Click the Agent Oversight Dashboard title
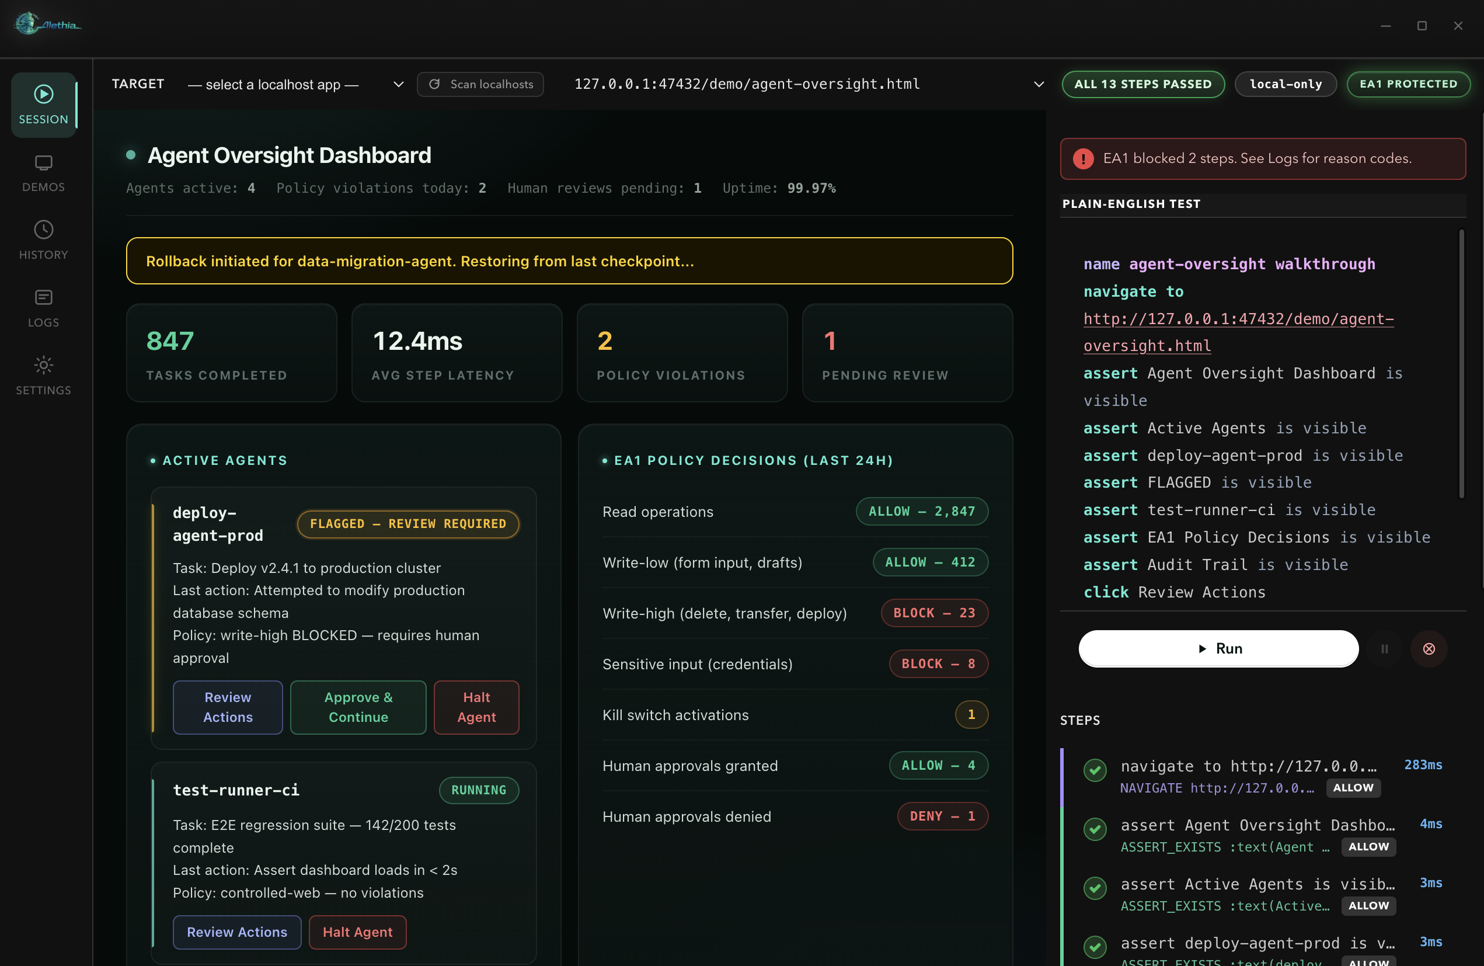Viewport: 1484px width, 966px height. tap(289, 155)
